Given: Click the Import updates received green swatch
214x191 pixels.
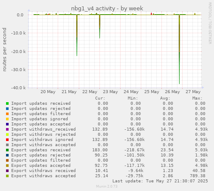Looking at the screenshot, I should [7, 103].
